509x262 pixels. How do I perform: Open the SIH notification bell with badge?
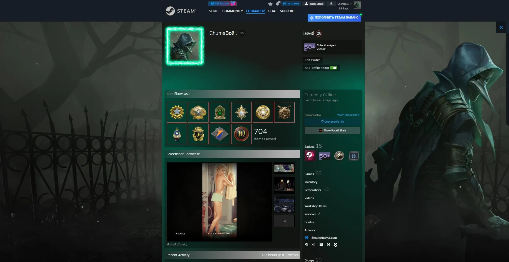tap(277, 4)
